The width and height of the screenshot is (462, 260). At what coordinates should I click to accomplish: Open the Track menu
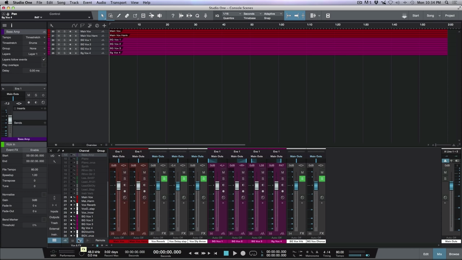tap(74, 3)
